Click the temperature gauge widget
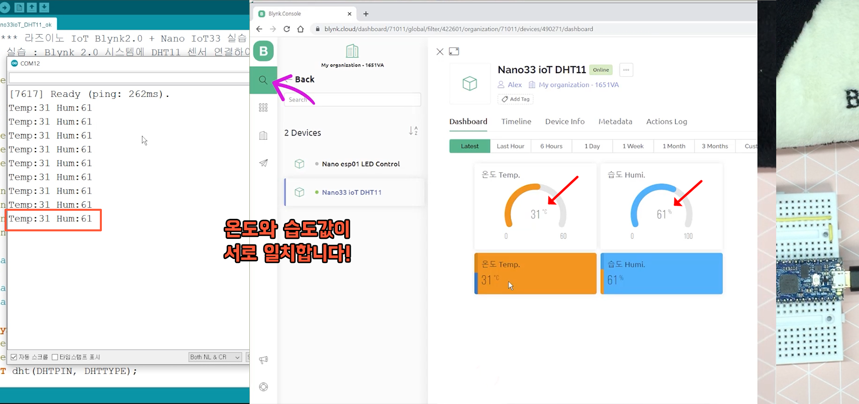 tap(535, 206)
